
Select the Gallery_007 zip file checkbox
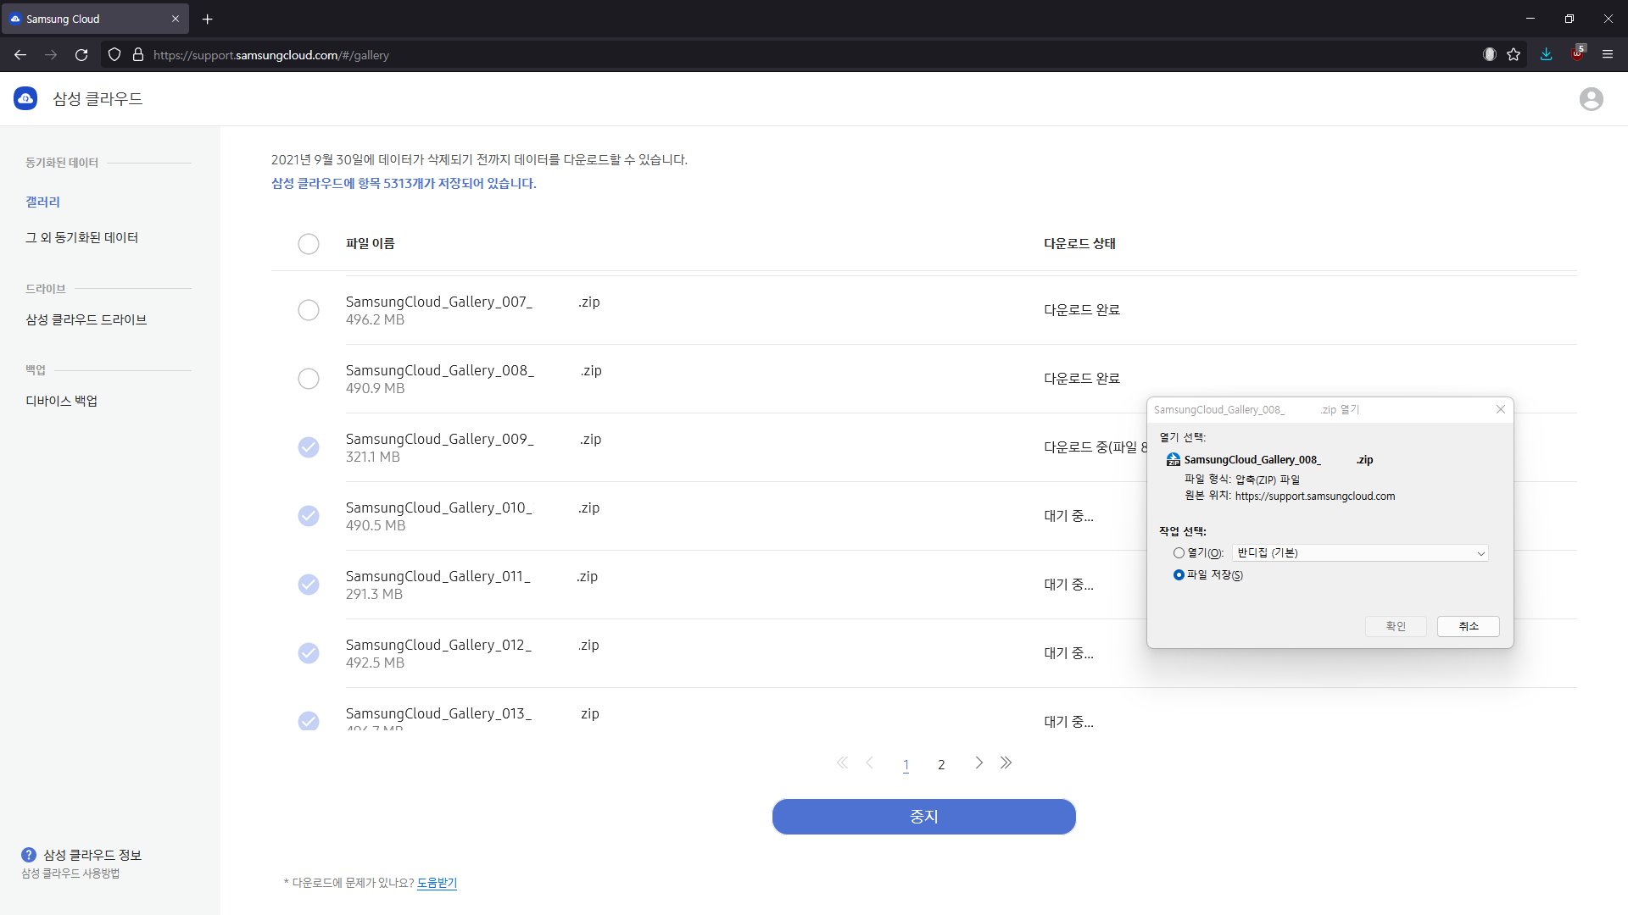click(309, 310)
